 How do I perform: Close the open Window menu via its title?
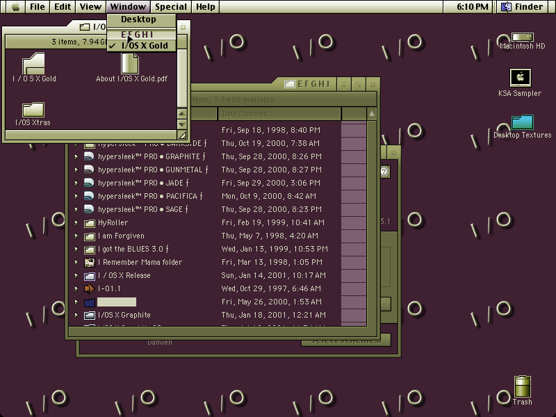click(x=128, y=7)
